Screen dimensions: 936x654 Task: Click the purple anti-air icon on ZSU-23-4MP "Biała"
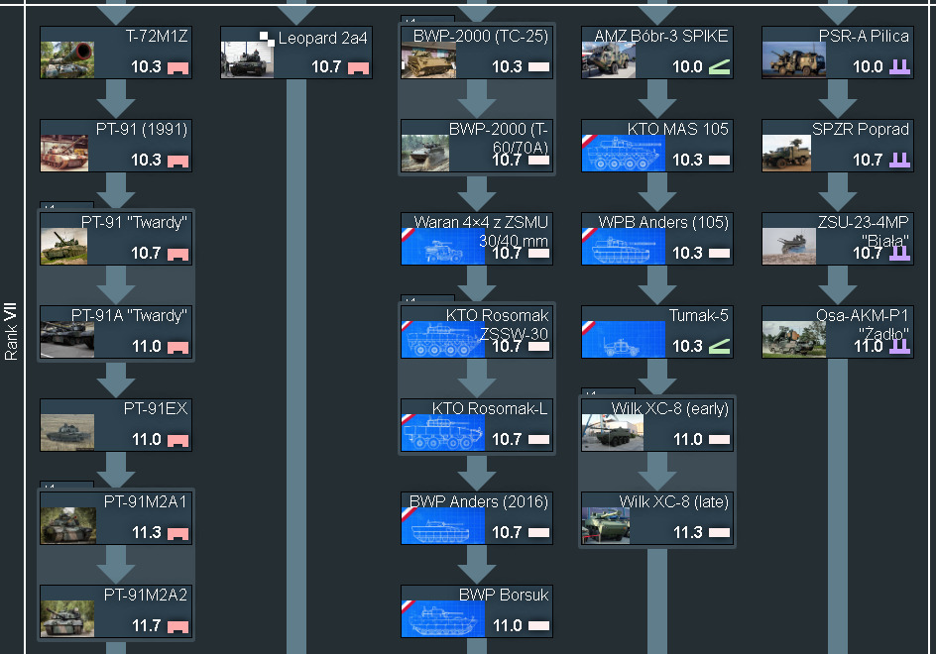[x=899, y=253]
